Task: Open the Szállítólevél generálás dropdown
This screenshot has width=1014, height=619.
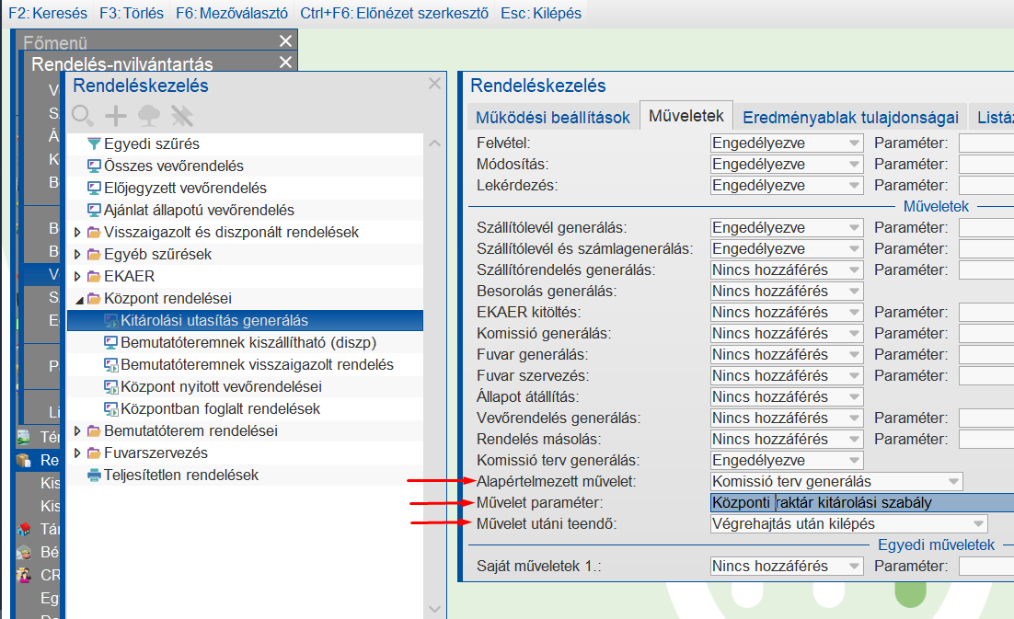Action: point(787,227)
